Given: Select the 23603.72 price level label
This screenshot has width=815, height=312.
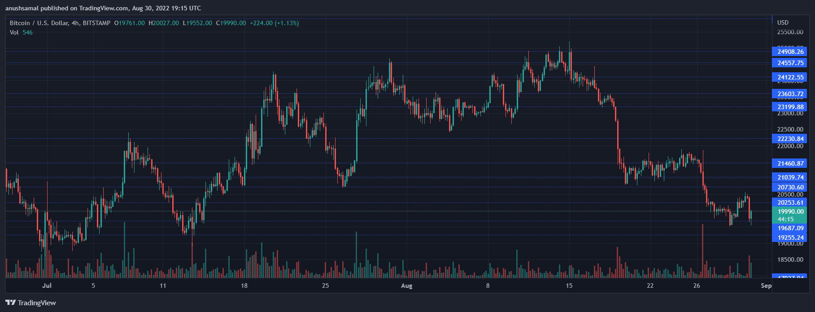Looking at the screenshot, I should [790, 94].
